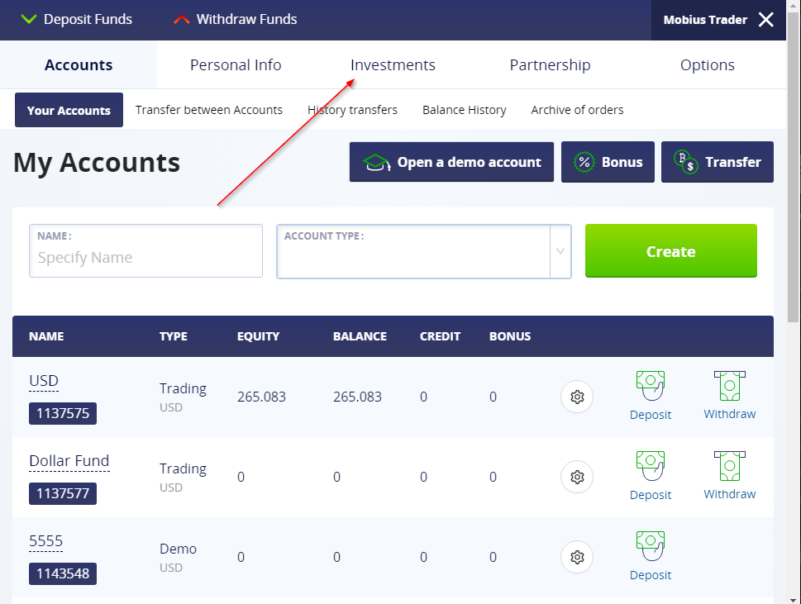Open the Deposit Funds menu

point(77,19)
